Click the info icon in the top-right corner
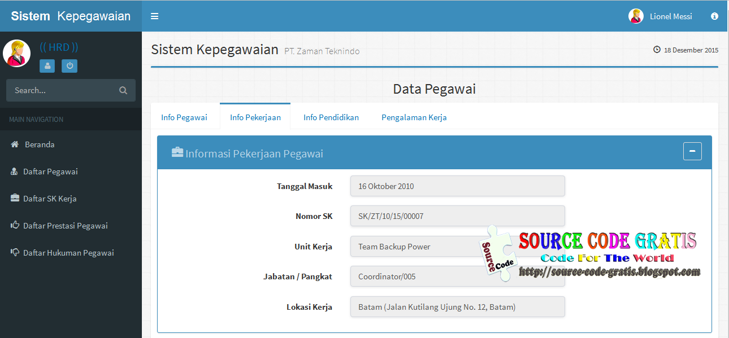 [714, 16]
